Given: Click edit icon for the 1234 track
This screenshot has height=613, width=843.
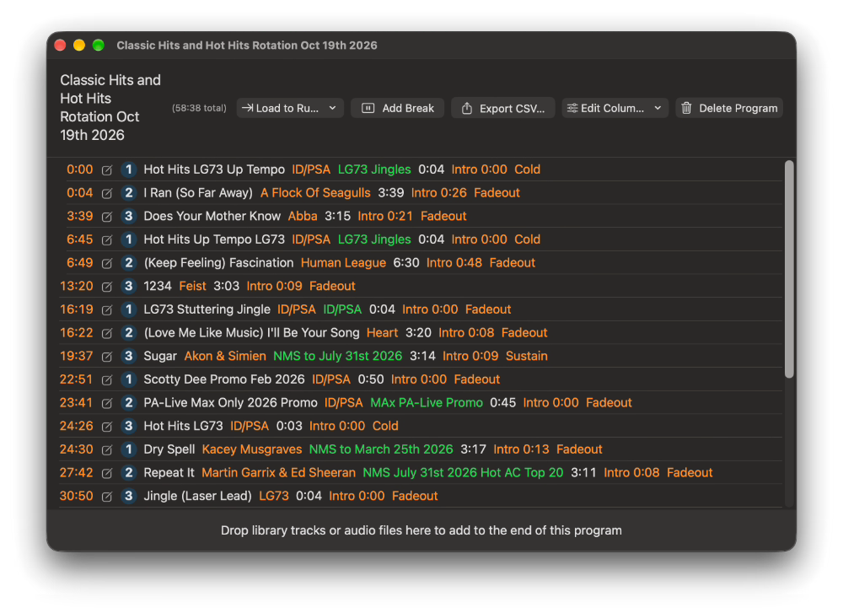Looking at the screenshot, I should click(x=107, y=287).
